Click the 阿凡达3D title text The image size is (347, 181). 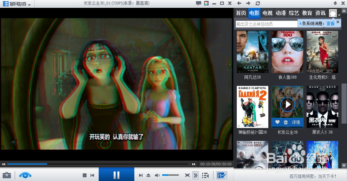[253, 77]
